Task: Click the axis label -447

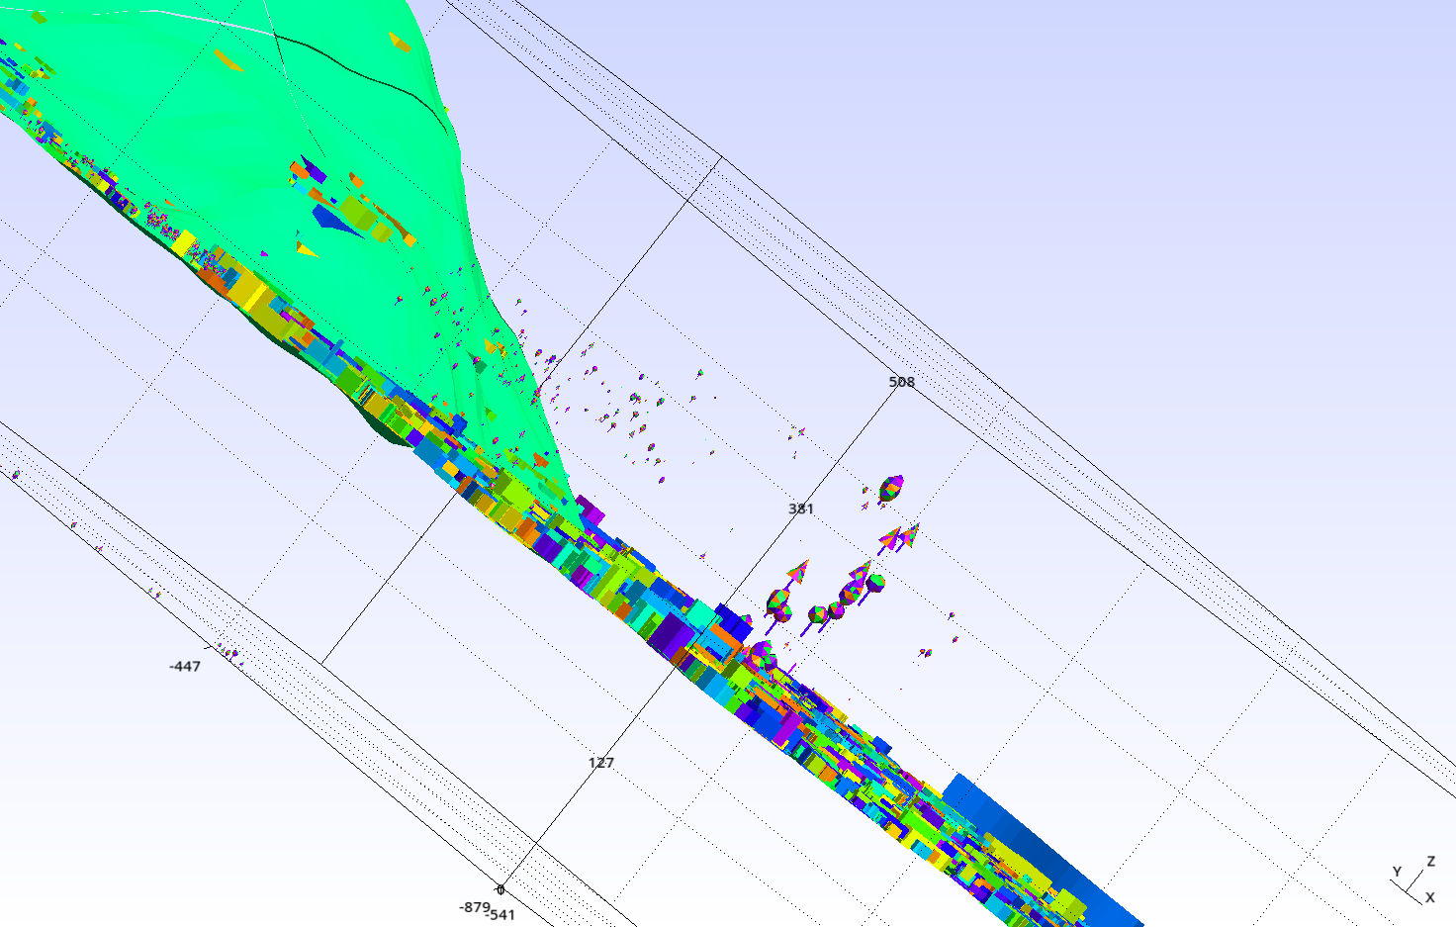Action: pos(185,667)
